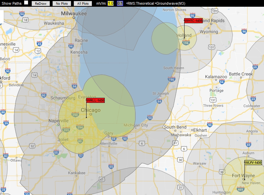
Task: Click the US Route 52 shield
Action: pyautogui.click(x=32, y=146)
